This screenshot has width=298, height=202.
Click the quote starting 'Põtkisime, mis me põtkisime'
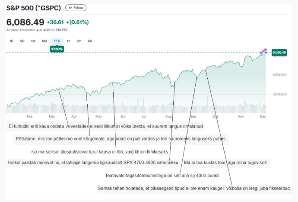121,138
